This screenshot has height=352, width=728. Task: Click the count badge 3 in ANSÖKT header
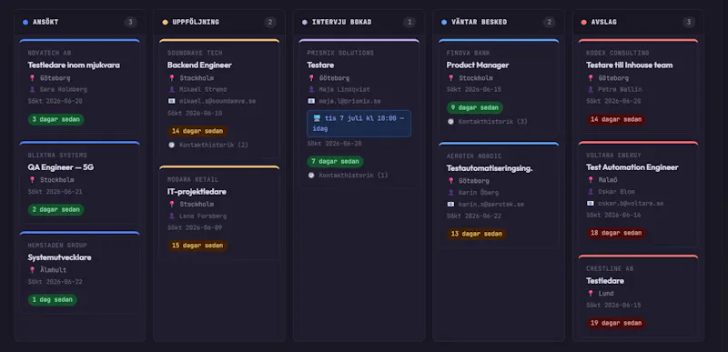(130, 22)
